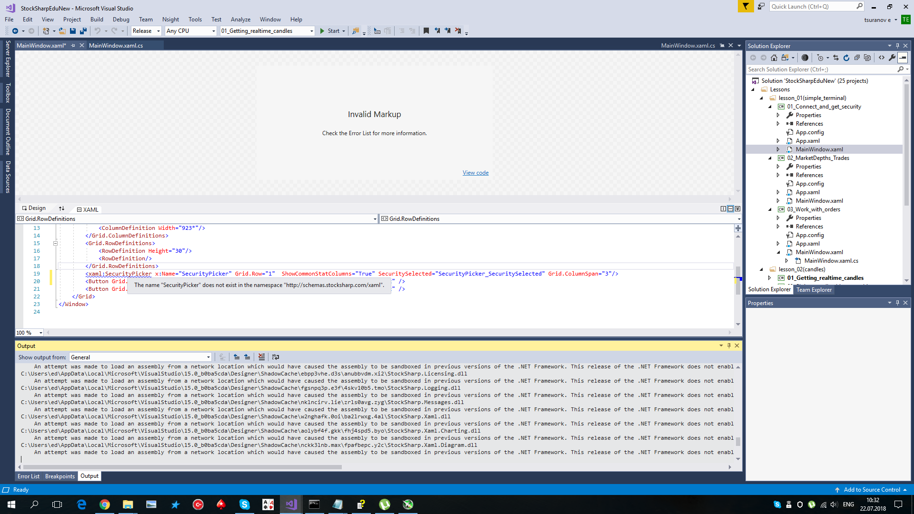Screen dimensions: 914x514
Task: Open the Server Explorer side tab
Action: (x=8, y=59)
